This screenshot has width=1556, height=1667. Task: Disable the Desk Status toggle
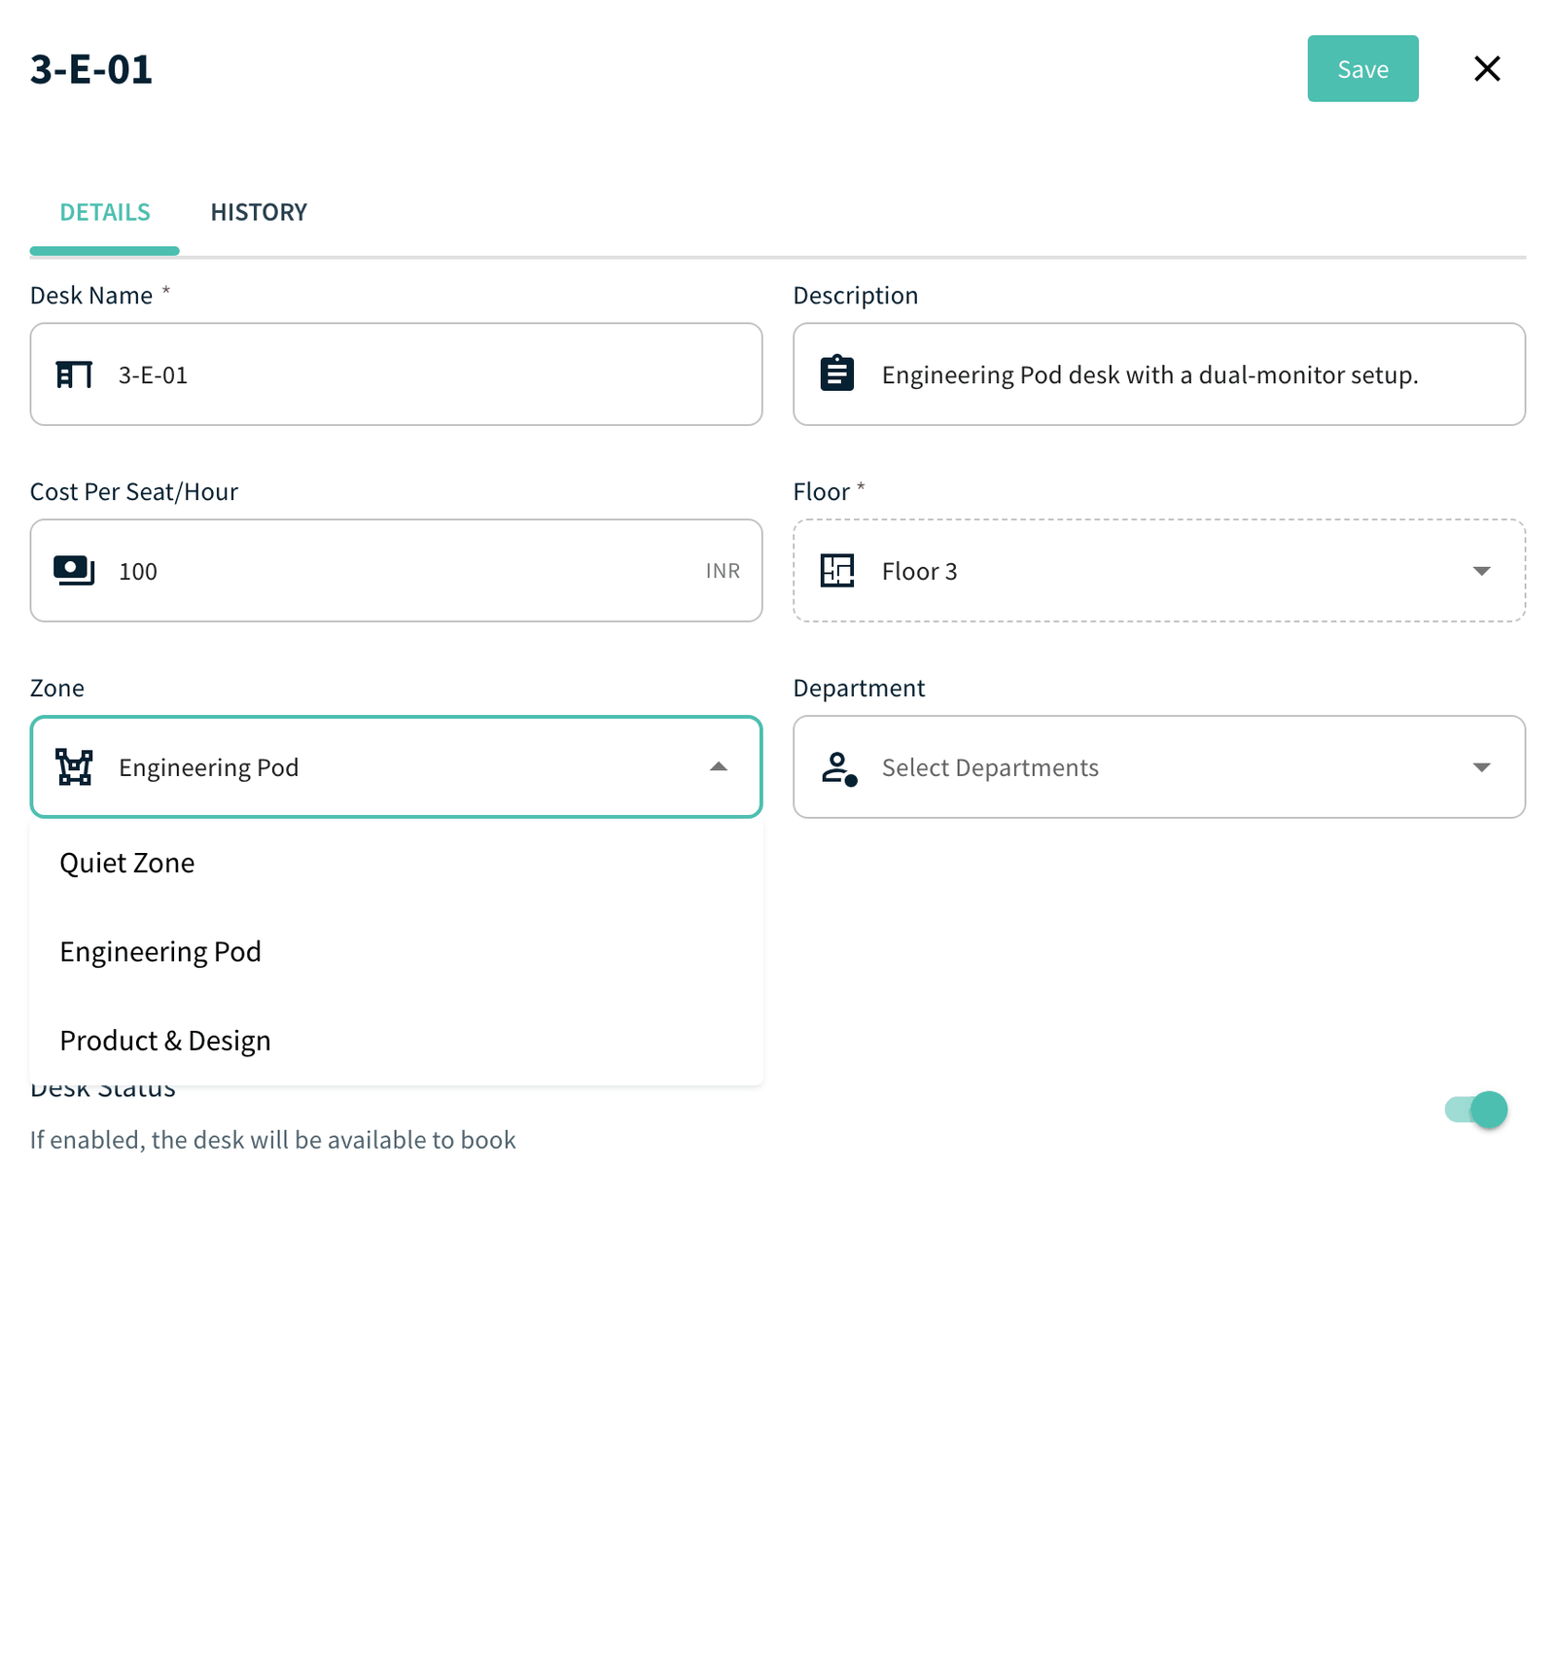[x=1476, y=1109]
